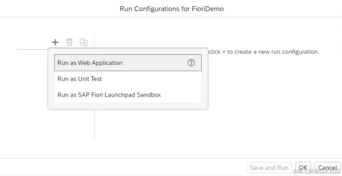Image resolution: width=342 pixels, height=176 pixels.
Task: Click the empty footer area left of Save and Run
Action: tap(118, 167)
